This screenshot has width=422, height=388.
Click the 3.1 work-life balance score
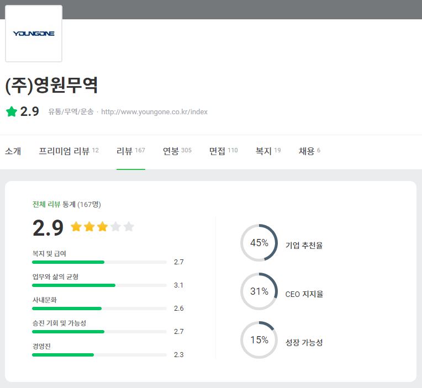[179, 285]
